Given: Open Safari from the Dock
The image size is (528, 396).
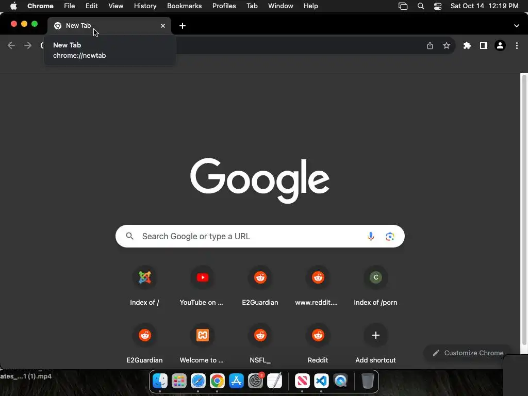Looking at the screenshot, I should click(x=198, y=381).
